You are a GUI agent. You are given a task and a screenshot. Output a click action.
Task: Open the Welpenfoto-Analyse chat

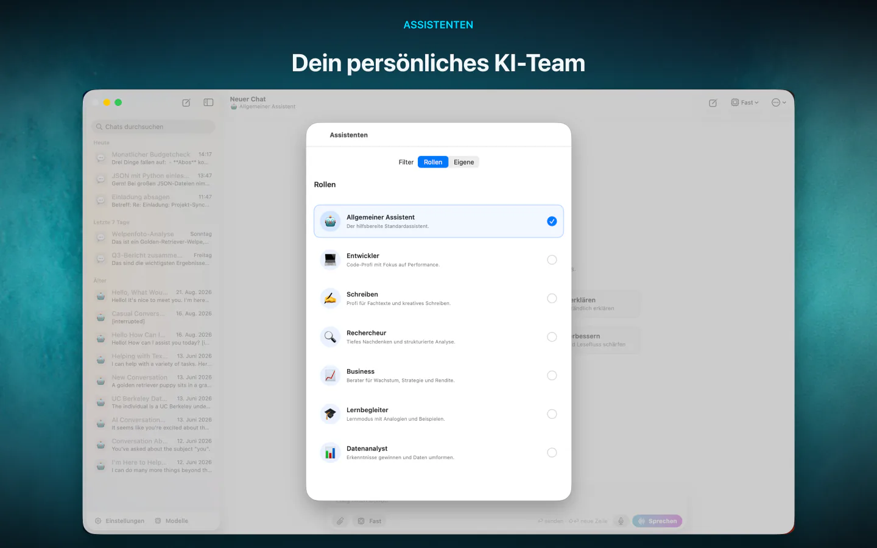153,238
